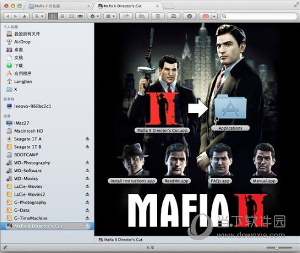Screen dimensions: 300x253
Task: Select Install Instructions.app icon
Action: click(x=133, y=160)
